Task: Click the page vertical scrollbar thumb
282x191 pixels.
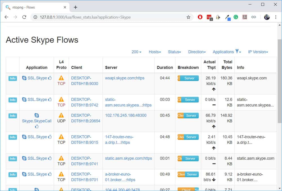Action: coord(279,81)
